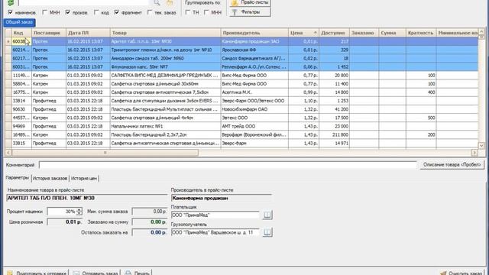Click the folder icon next to search
The image size is (489, 275).
pos(170,3)
